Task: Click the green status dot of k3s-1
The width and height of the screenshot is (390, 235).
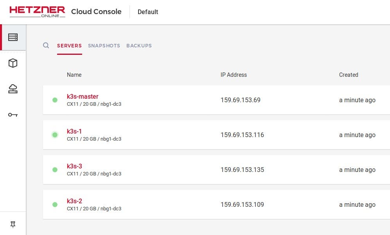Action: coord(55,135)
